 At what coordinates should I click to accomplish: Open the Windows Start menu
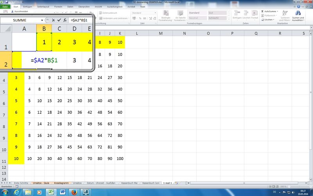(5, 192)
